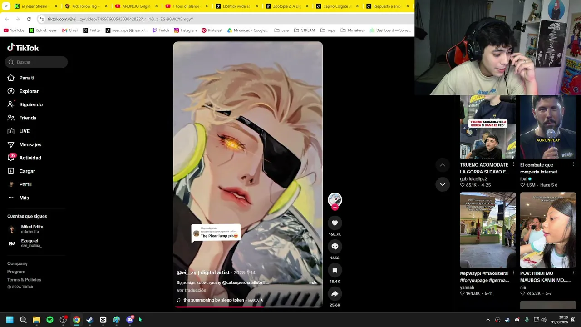Open the Program footer link
The width and height of the screenshot is (581, 327).
coord(16,272)
